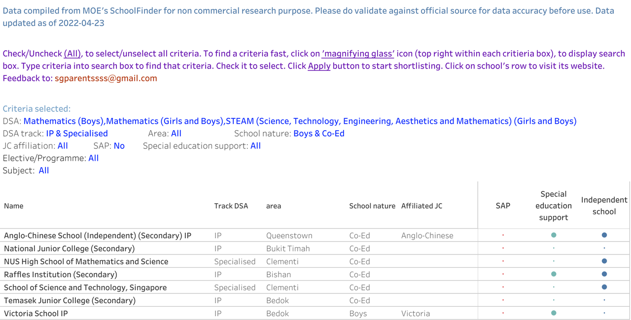Click SAP criteria value No

pyautogui.click(x=119, y=146)
